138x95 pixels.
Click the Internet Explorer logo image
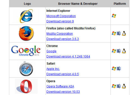[x=26, y=16]
